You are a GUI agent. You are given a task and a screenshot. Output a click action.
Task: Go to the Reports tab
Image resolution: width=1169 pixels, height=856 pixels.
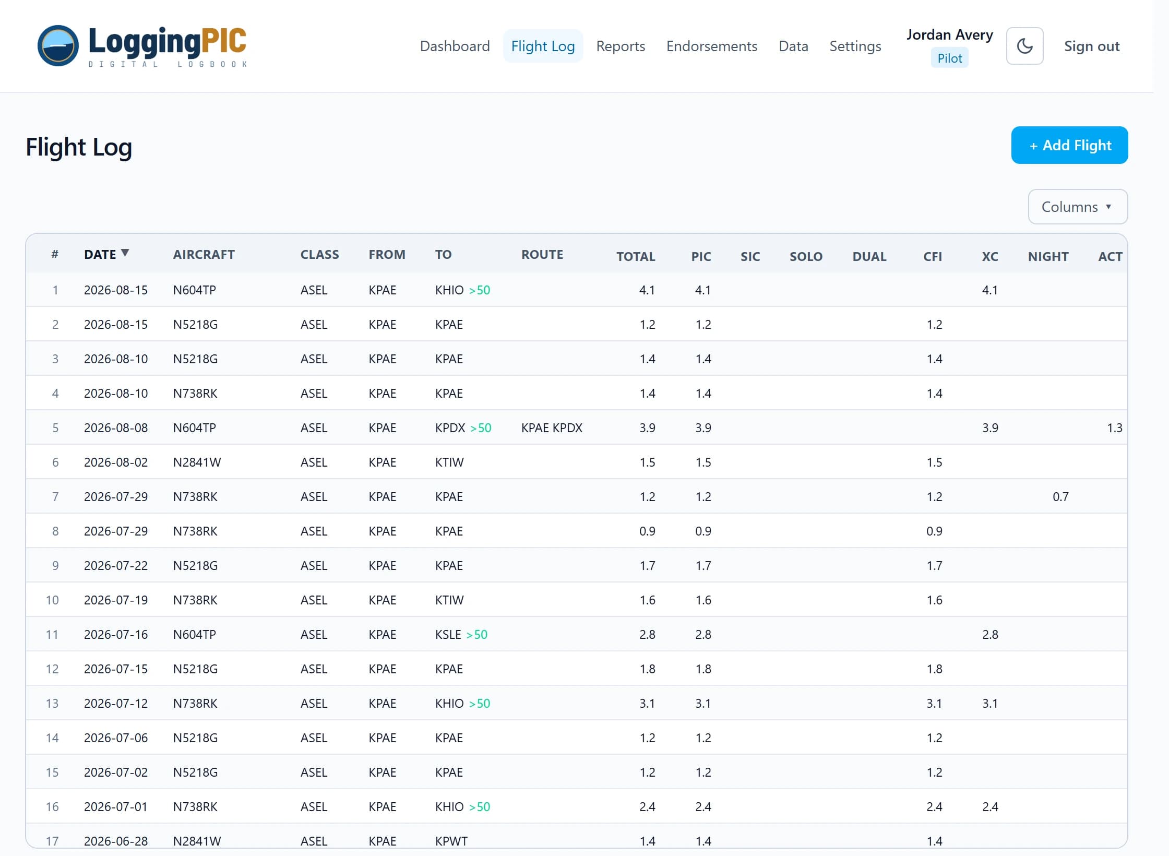click(621, 46)
